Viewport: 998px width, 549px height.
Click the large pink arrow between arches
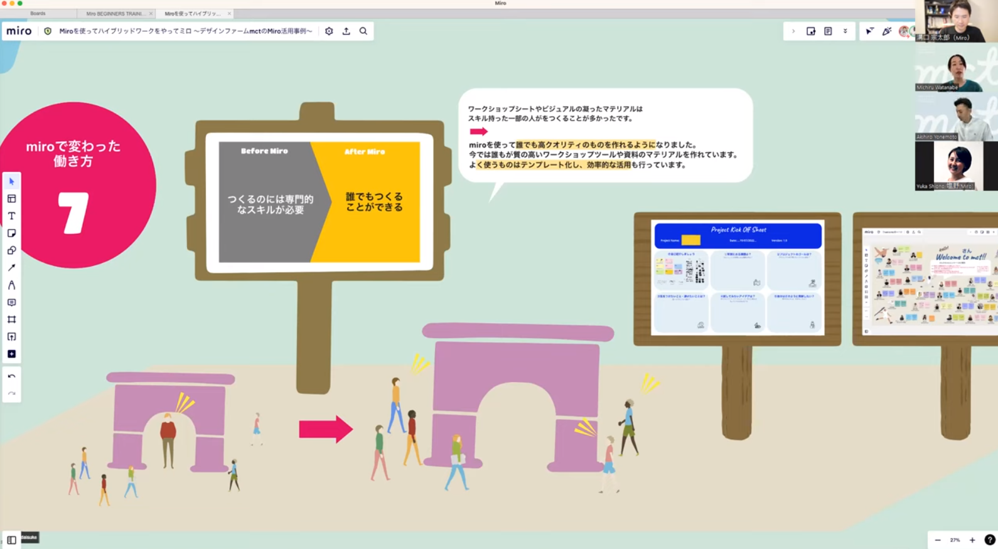click(326, 429)
